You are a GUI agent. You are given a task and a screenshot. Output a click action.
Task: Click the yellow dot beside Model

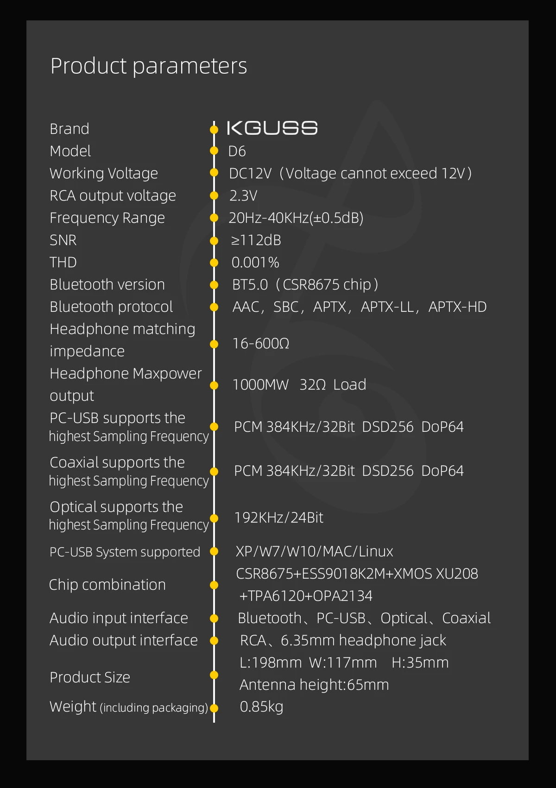pos(214,151)
